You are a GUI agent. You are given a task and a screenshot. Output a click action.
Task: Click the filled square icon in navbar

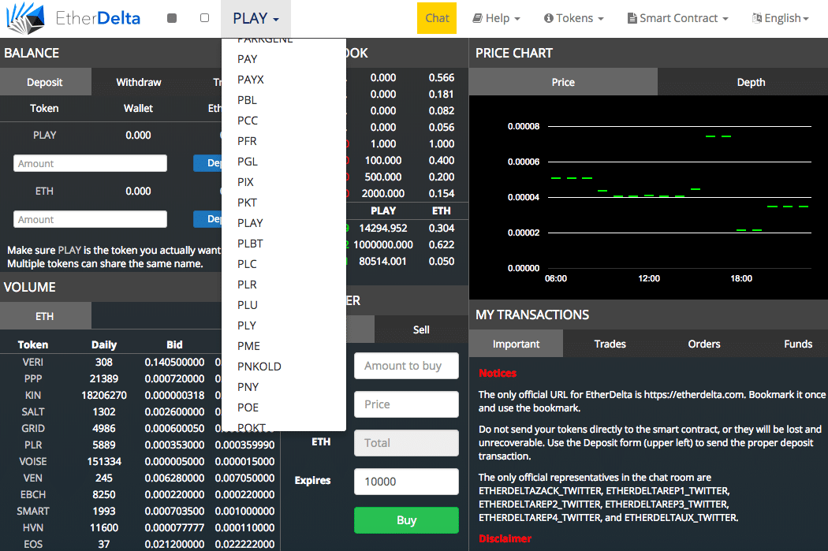point(172,18)
